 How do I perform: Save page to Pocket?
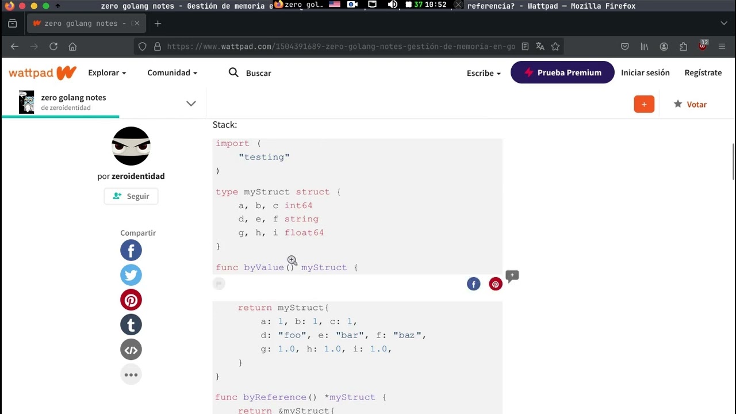click(x=625, y=47)
